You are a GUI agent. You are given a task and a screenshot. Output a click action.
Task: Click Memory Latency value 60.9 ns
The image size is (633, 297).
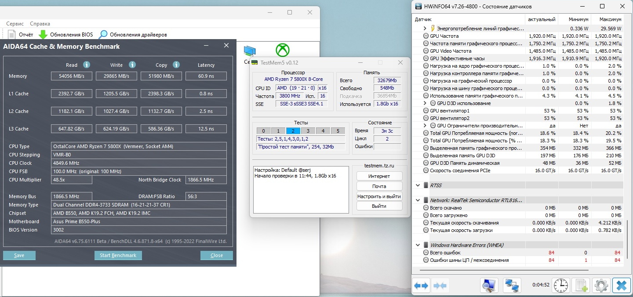206,76
